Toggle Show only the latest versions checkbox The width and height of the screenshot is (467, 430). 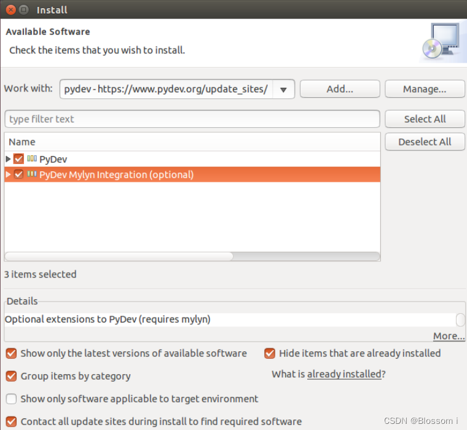pos(11,353)
